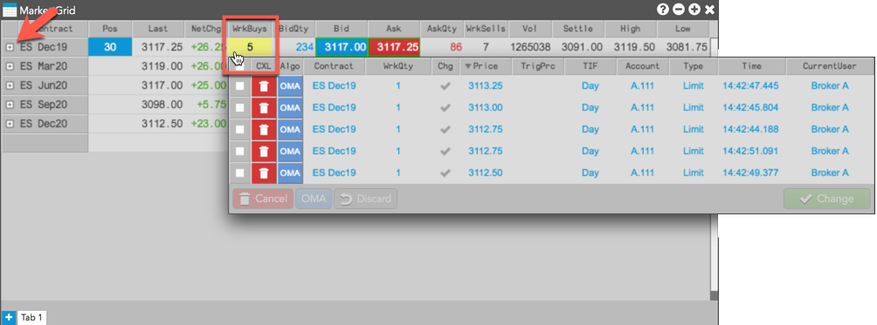Delete the order priced 3113.00 via trash icon
The height and width of the screenshot is (325, 877).
click(x=264, y=107)
